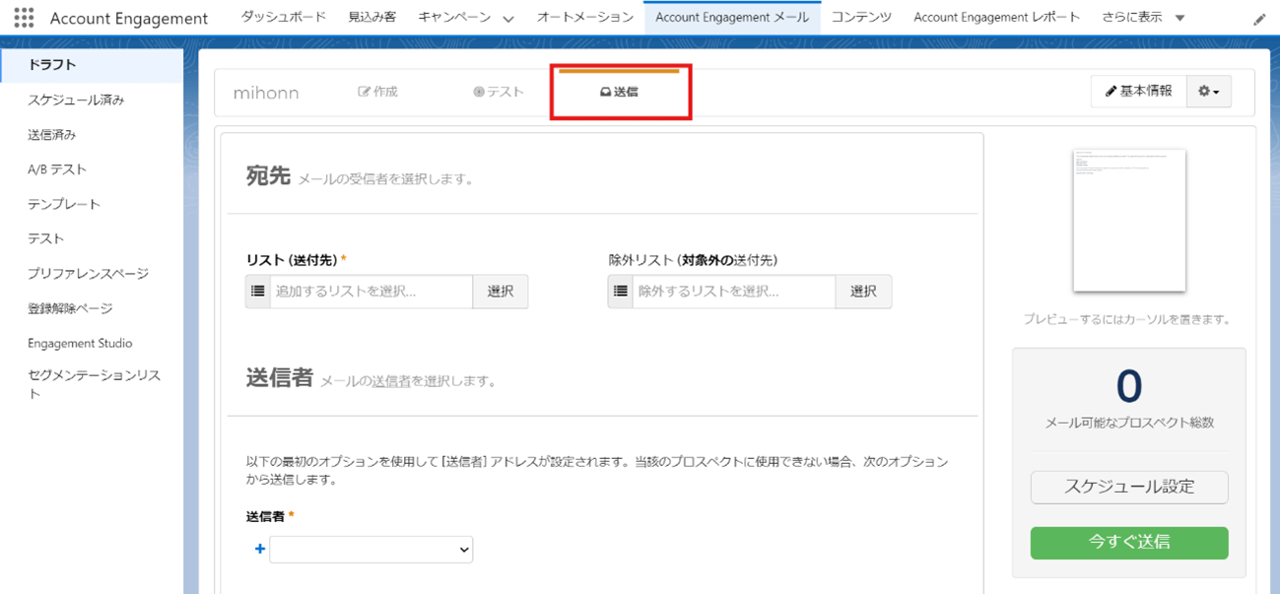This screenshot has width=1280, height=594.
Task: Select テスト in the left sidebar
Action: click(x=46, y=238)
